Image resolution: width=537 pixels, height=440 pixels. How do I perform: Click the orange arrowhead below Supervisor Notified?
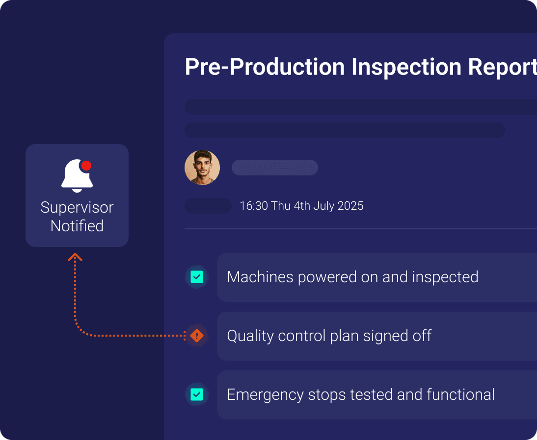75,257
